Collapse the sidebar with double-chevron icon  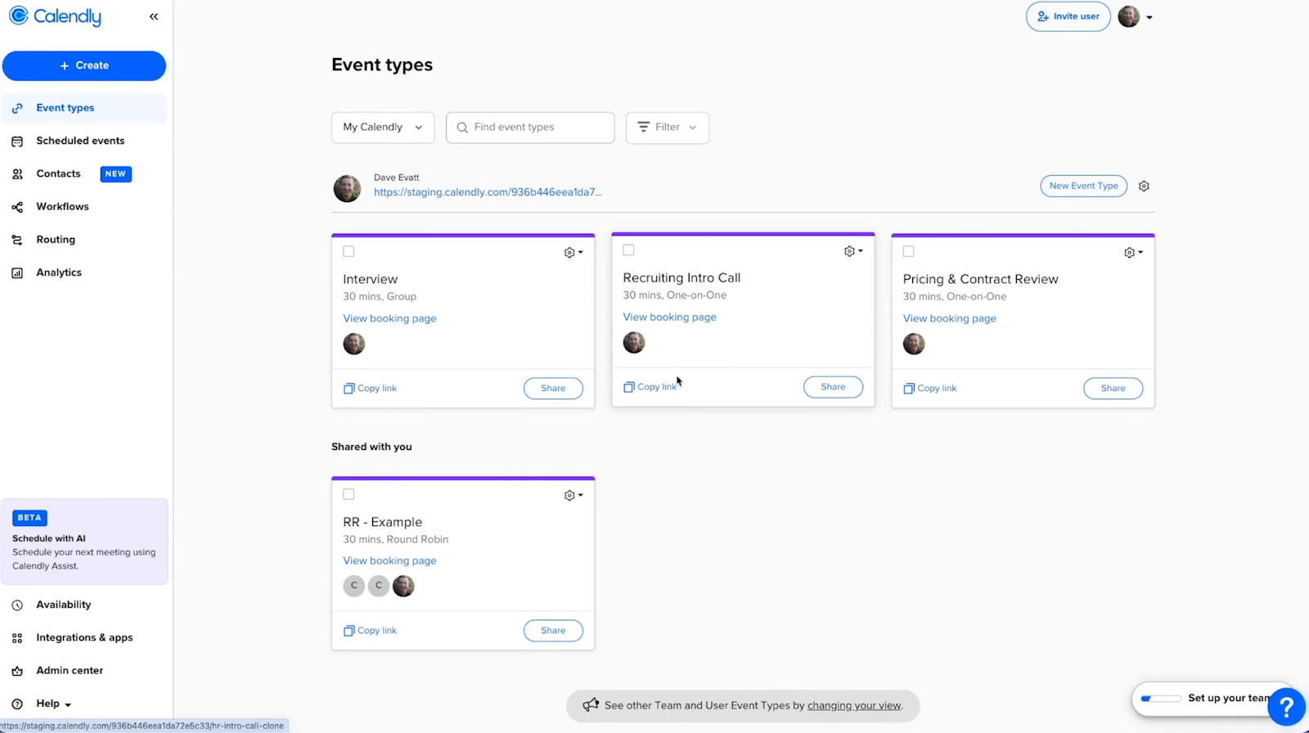click(x=154, y=16)
